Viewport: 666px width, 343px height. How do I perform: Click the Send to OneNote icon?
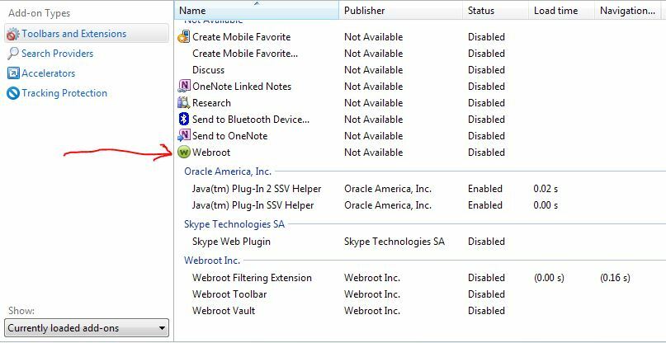pos(183,136)
